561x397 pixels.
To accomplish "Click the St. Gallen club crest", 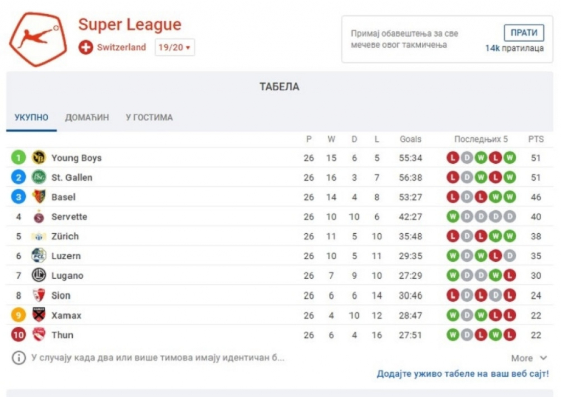I will (x=38, y=177).
